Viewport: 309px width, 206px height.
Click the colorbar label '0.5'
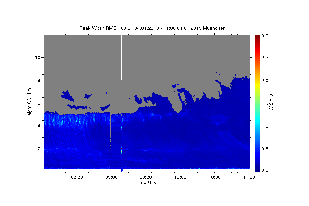(265, 149)
